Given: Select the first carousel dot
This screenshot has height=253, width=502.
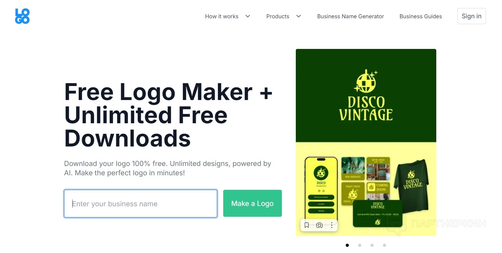Looking at the screenshot, I should coord(347,245).
